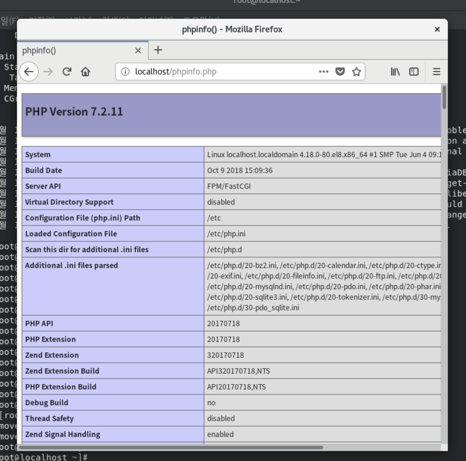
Task: Click the PHP API label
Action: 39,323
